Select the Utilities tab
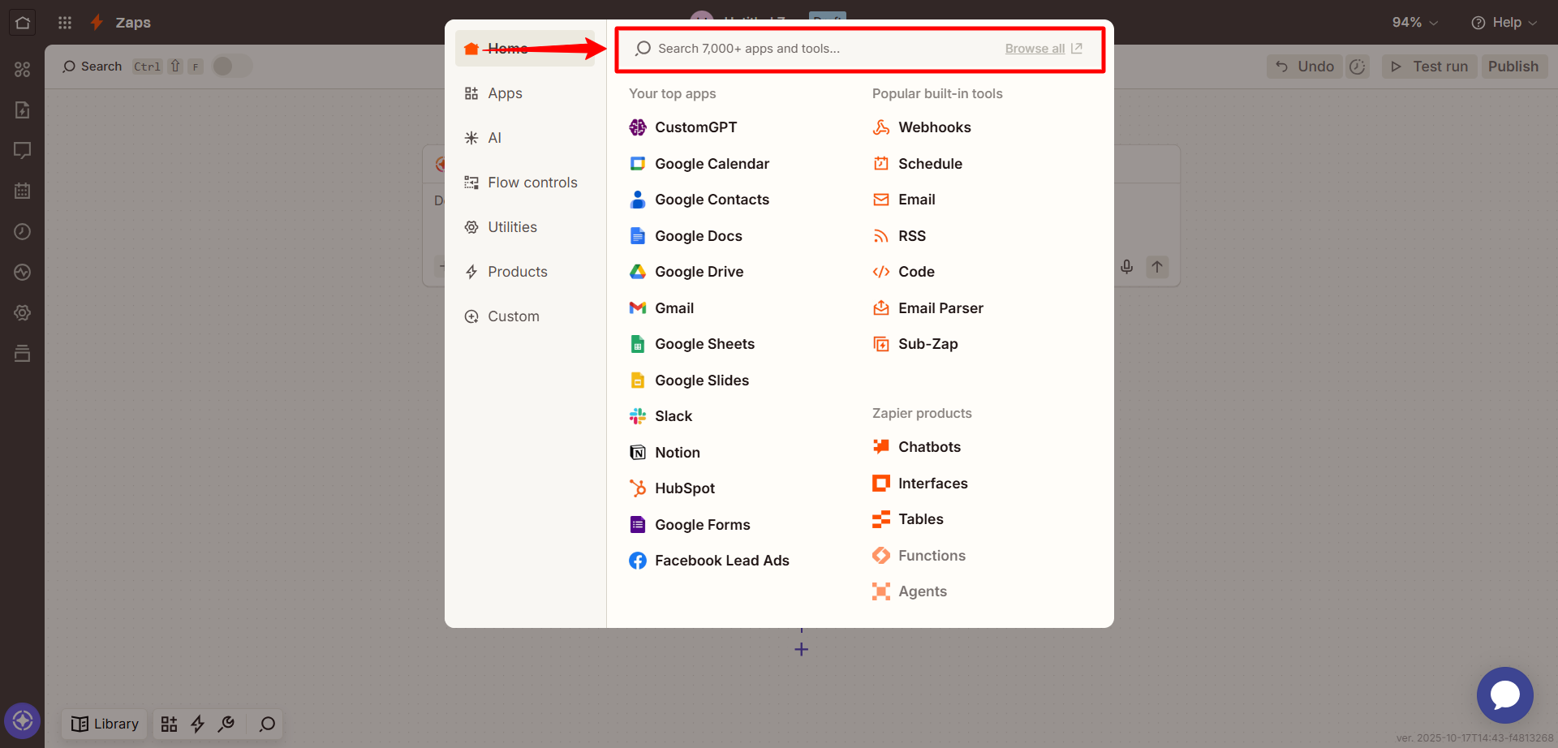1558x748 pixels. click(x=525, y=227)
